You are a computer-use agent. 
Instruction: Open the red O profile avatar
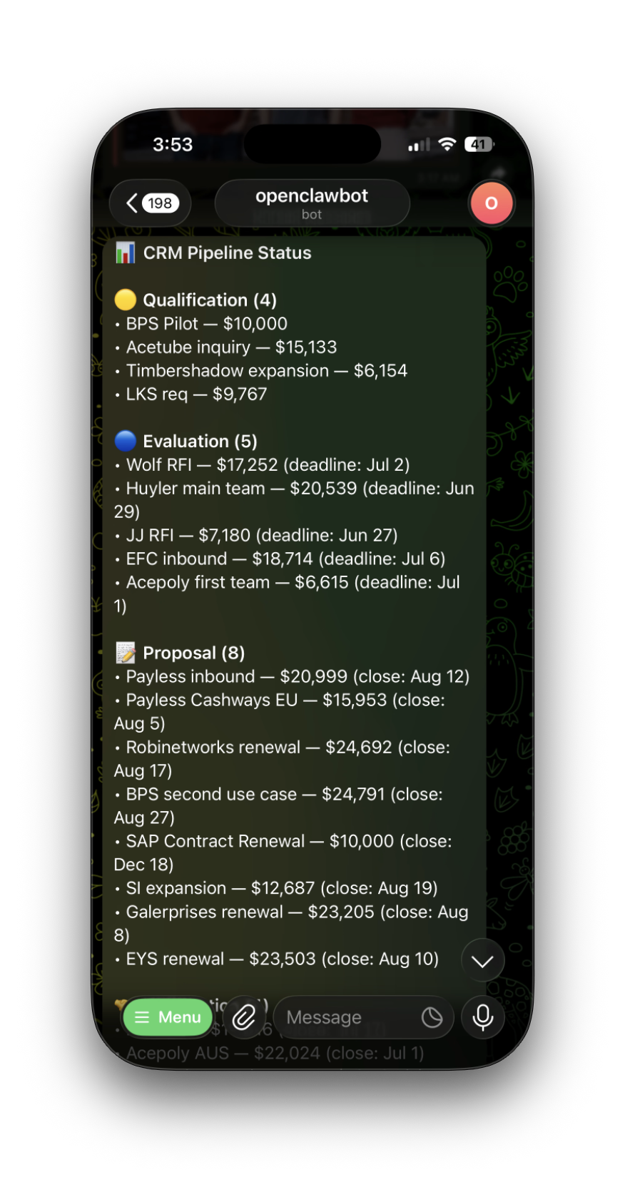pos(491,203)
